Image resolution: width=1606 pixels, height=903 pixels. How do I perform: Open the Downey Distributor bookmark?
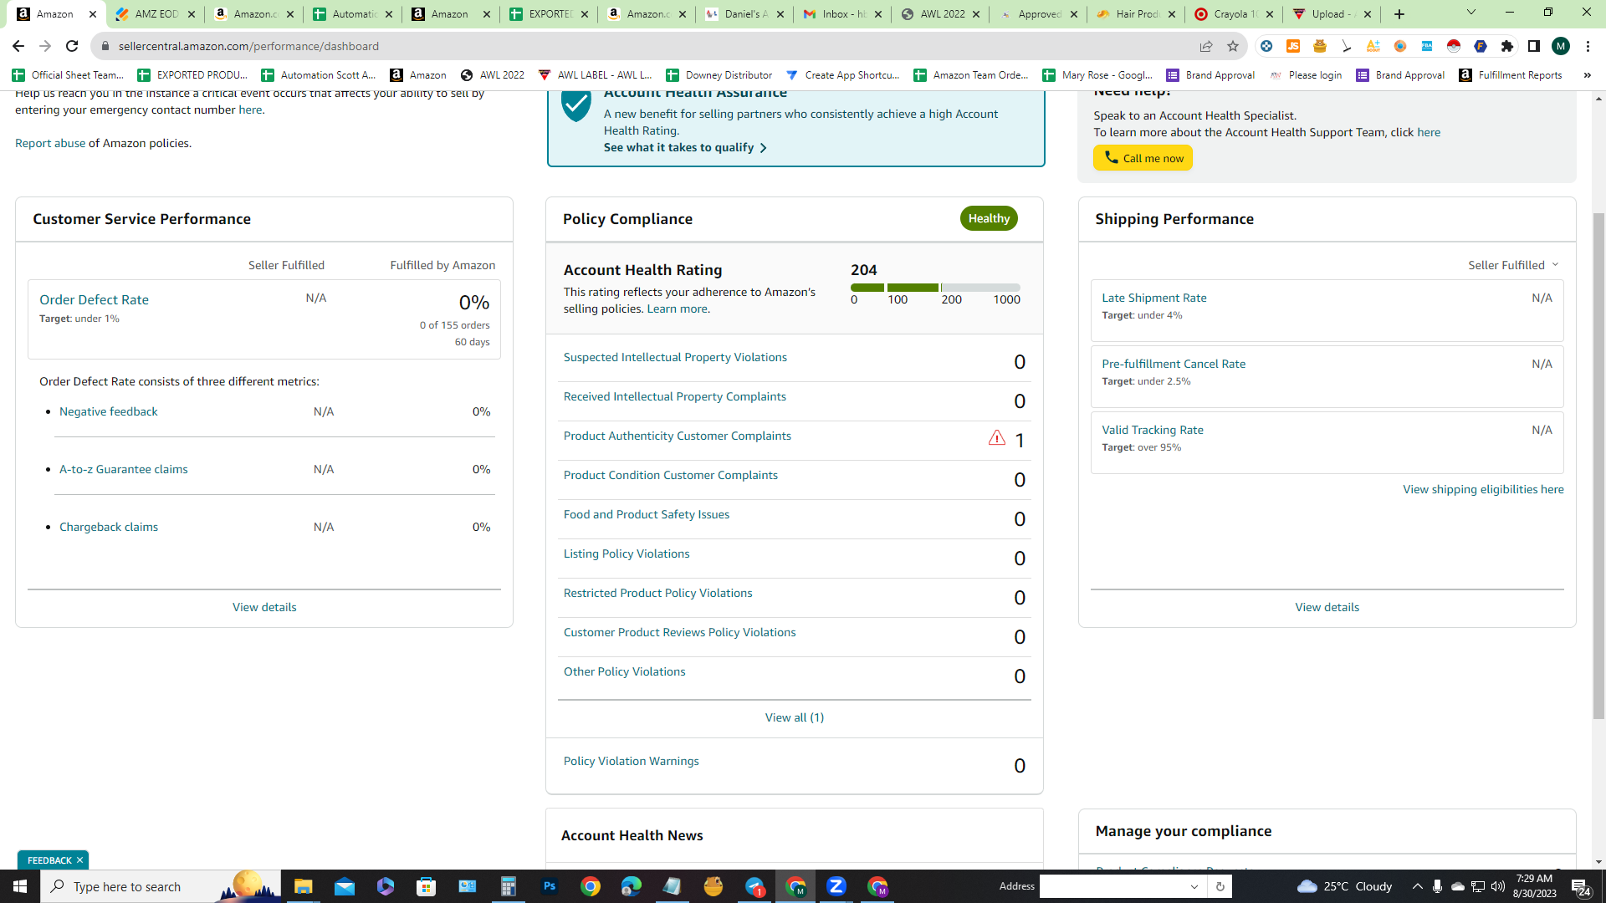point(719,75)
